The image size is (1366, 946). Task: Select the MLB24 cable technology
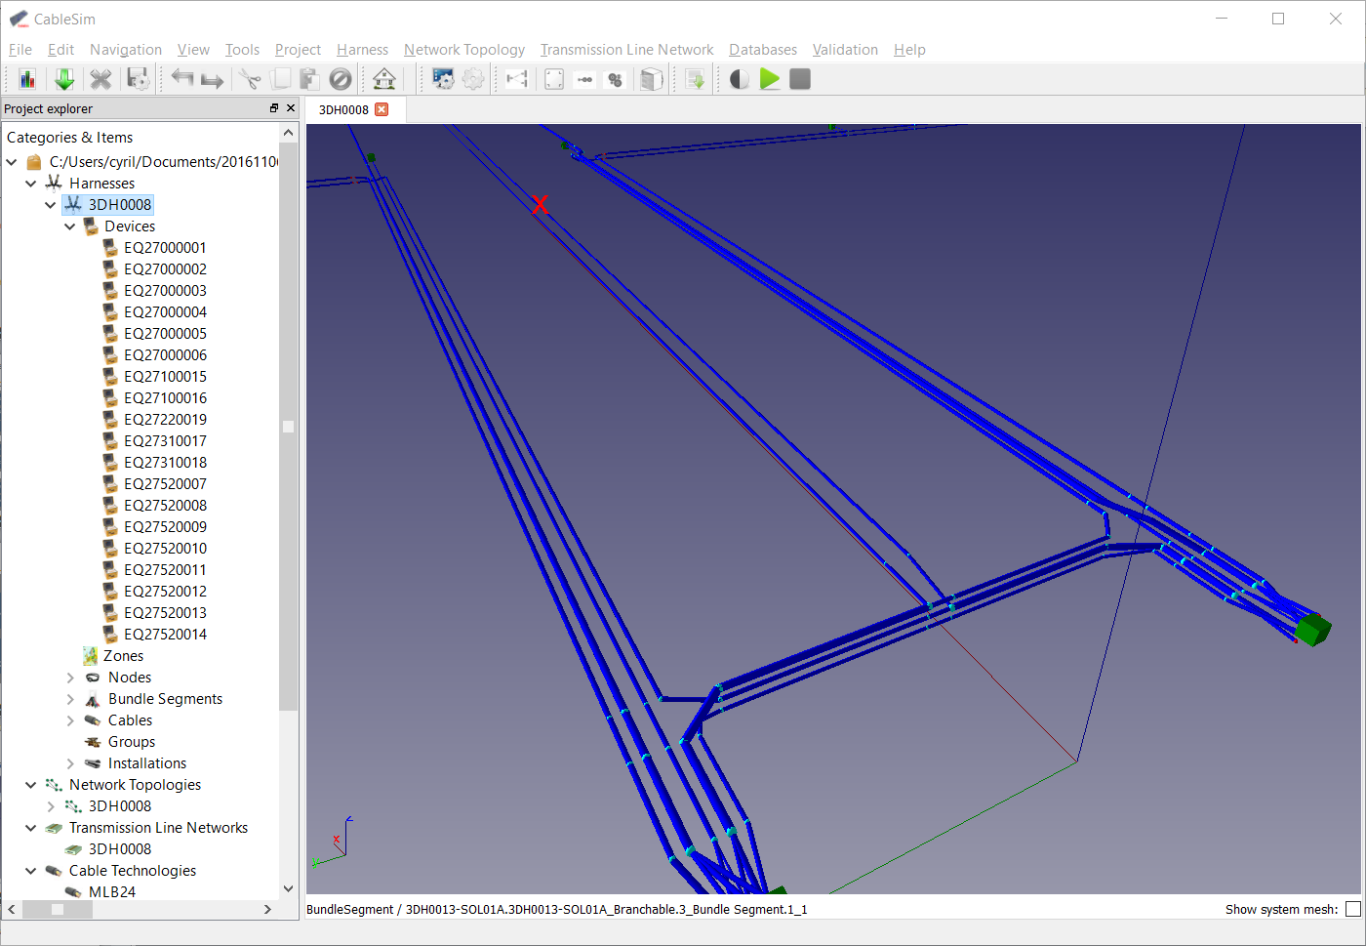[112, 892]
